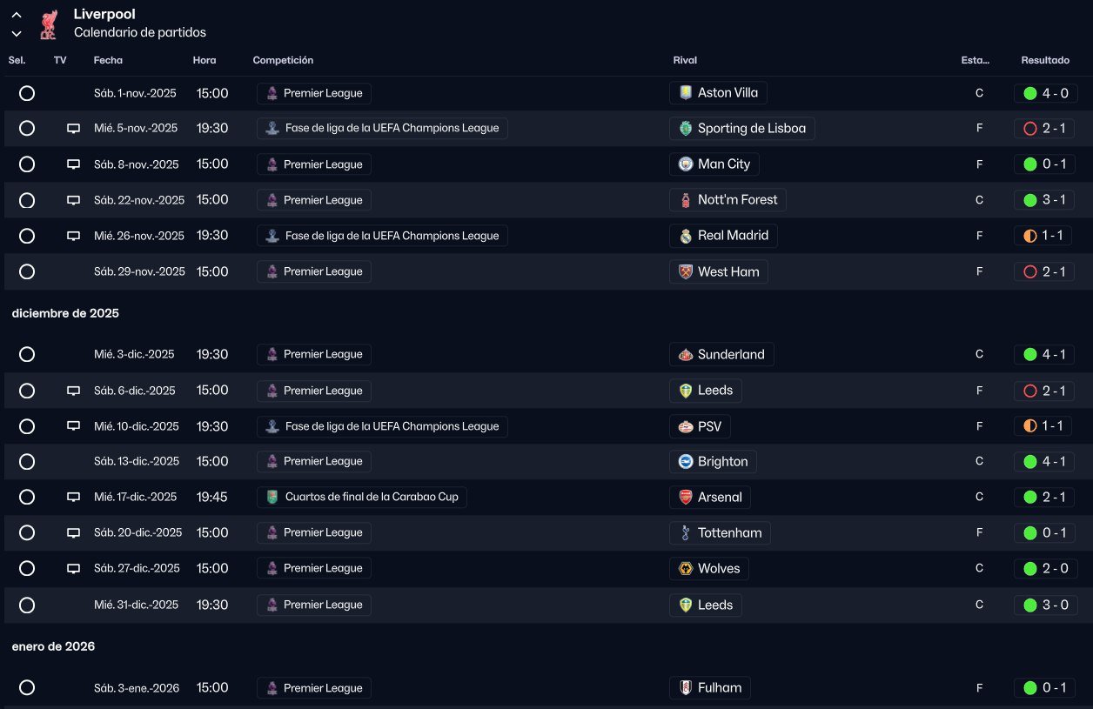1093x709 pixels.
Task: Sort by the Competición column header
Action: pyautogui.click(x=283, y=61)
